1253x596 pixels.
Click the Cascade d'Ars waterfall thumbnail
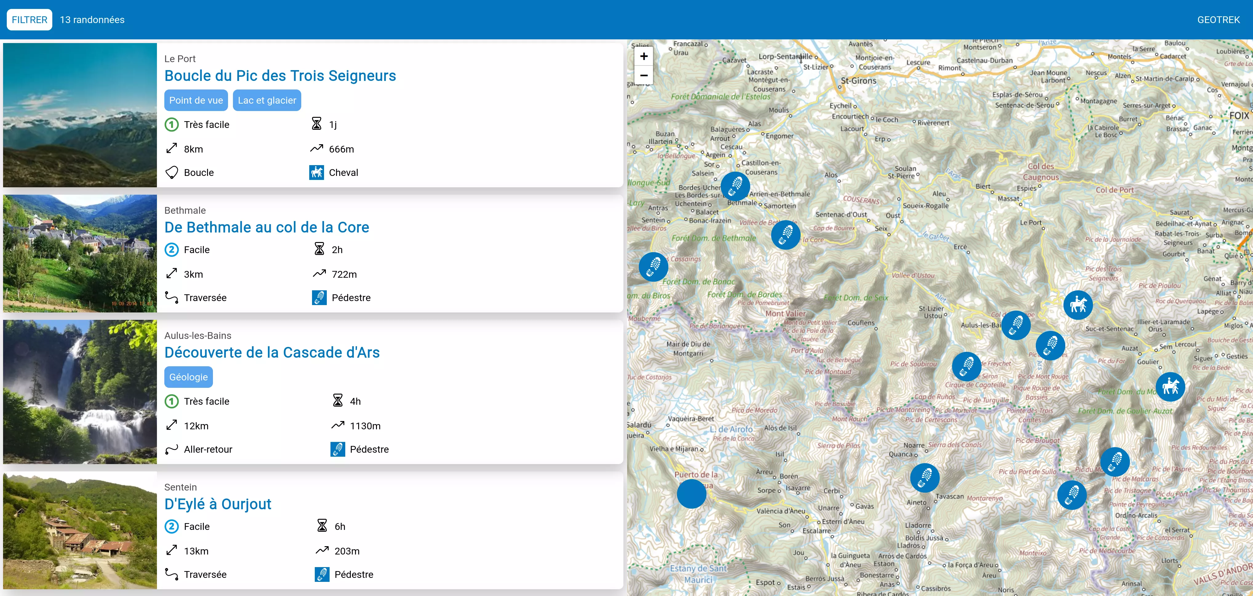[80, 392]
